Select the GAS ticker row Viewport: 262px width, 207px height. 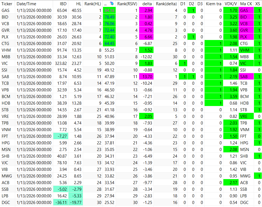(x=131, y=10)
